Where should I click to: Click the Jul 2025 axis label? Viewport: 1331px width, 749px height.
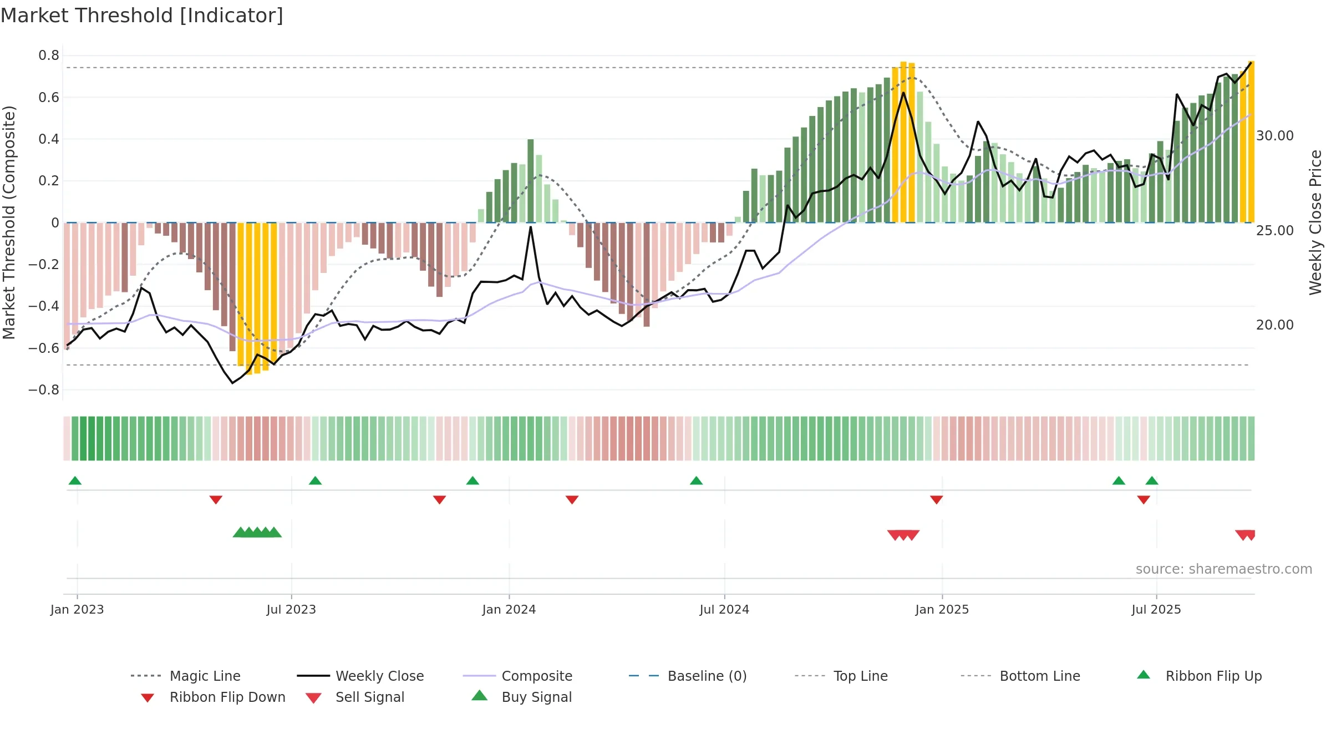pyautogui.click(x=1156, y=609)
